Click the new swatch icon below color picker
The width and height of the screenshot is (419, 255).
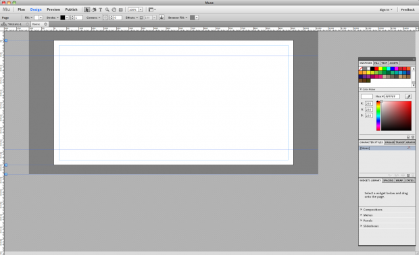pyautogui.click(x=408, y=137)
